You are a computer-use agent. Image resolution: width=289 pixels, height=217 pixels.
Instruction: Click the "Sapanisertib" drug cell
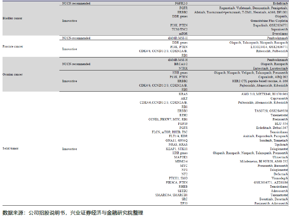(279, 29)
